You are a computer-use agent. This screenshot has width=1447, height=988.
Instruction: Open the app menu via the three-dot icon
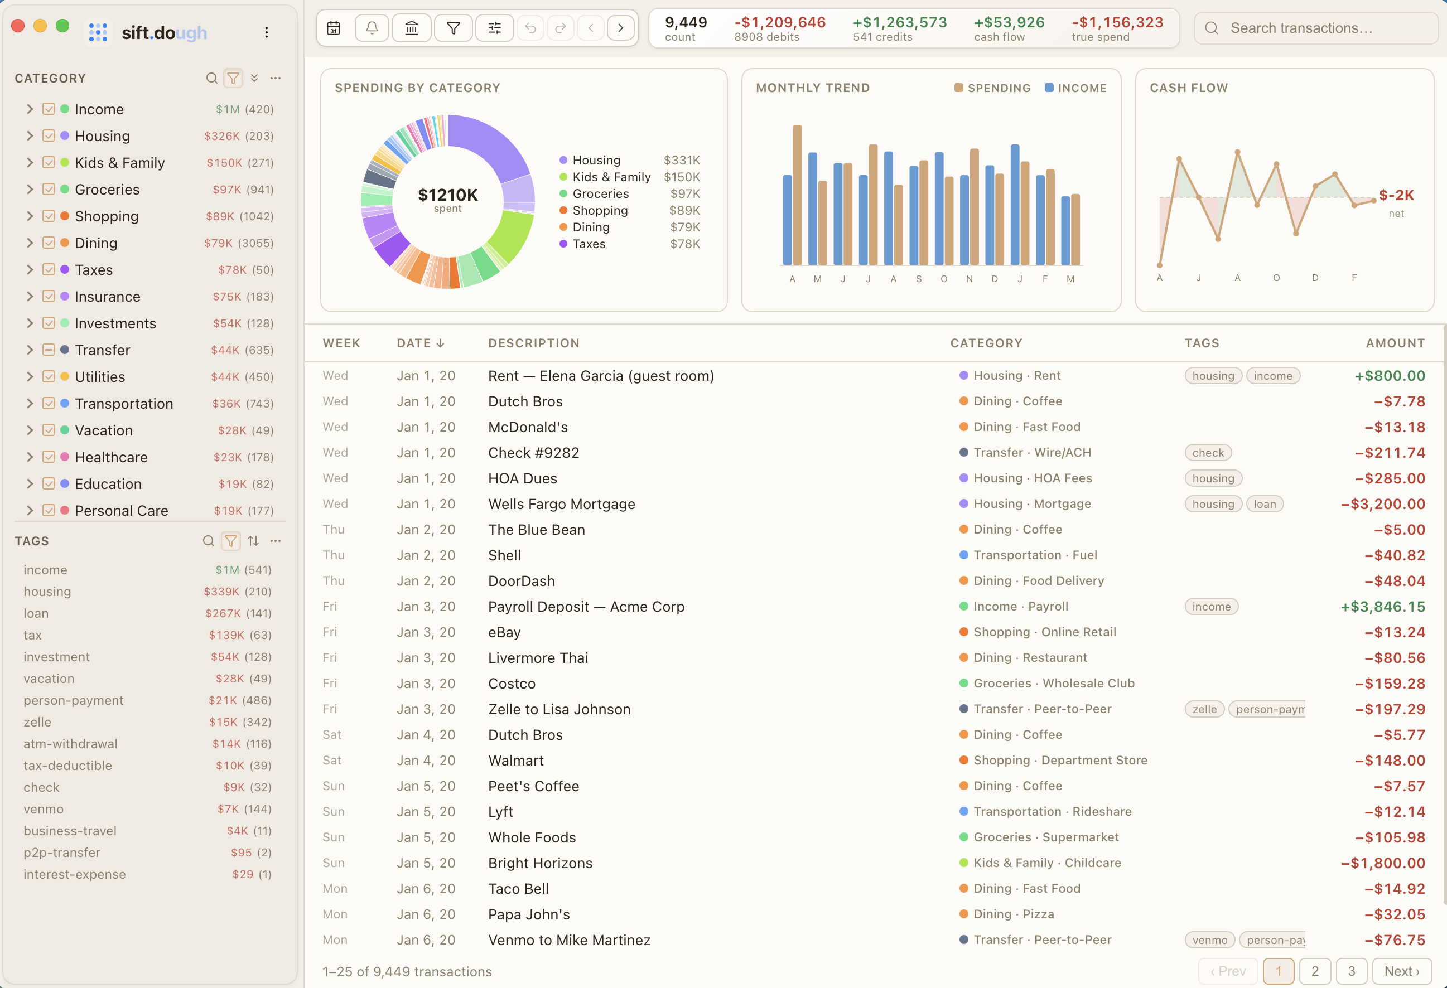267,32
